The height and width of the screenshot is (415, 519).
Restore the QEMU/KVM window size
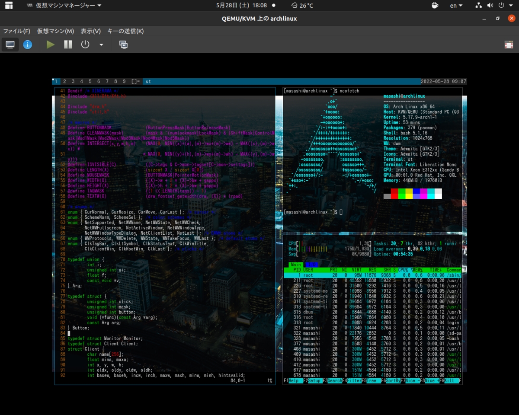click(x=498, y=19)
